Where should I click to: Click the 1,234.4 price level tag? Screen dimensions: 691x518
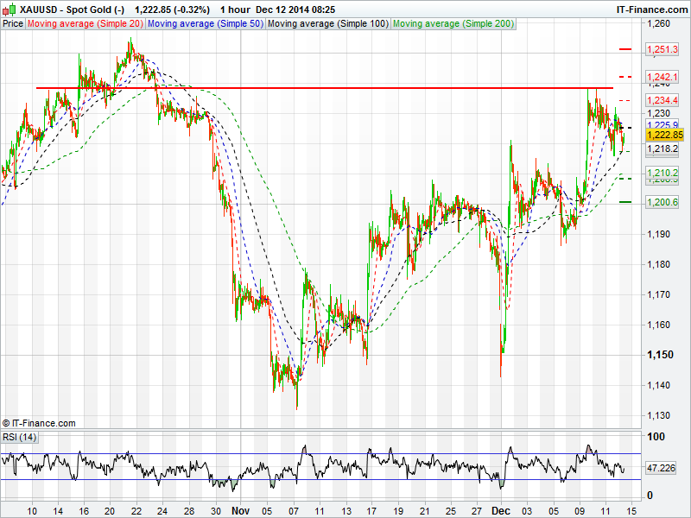663,101
